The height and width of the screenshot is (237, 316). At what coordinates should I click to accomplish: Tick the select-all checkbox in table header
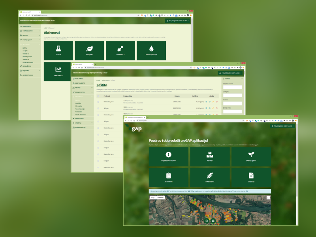pos(98,96)
